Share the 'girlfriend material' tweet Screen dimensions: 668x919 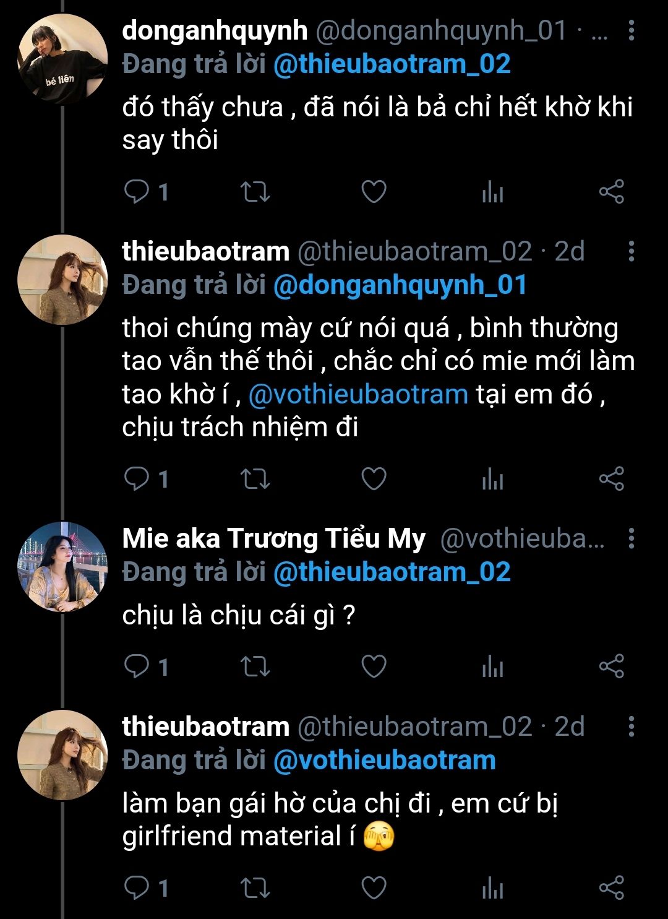tap(611, 888)
